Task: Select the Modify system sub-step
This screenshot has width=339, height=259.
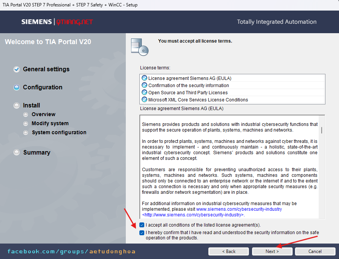Action: tap(50, 123)
